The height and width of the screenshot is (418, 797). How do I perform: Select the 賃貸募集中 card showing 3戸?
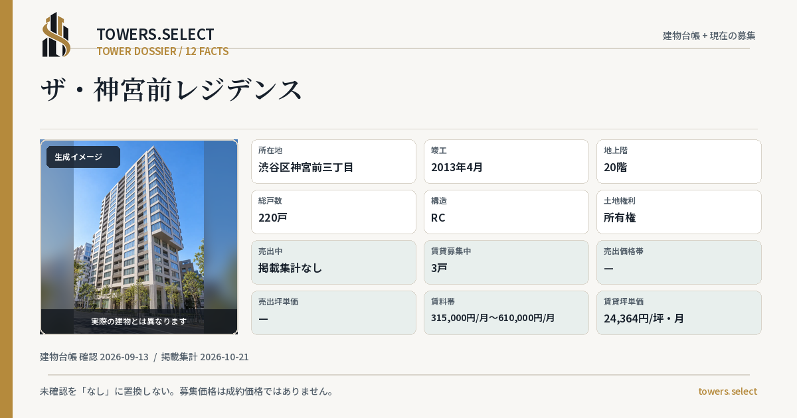tap(506, 262)
